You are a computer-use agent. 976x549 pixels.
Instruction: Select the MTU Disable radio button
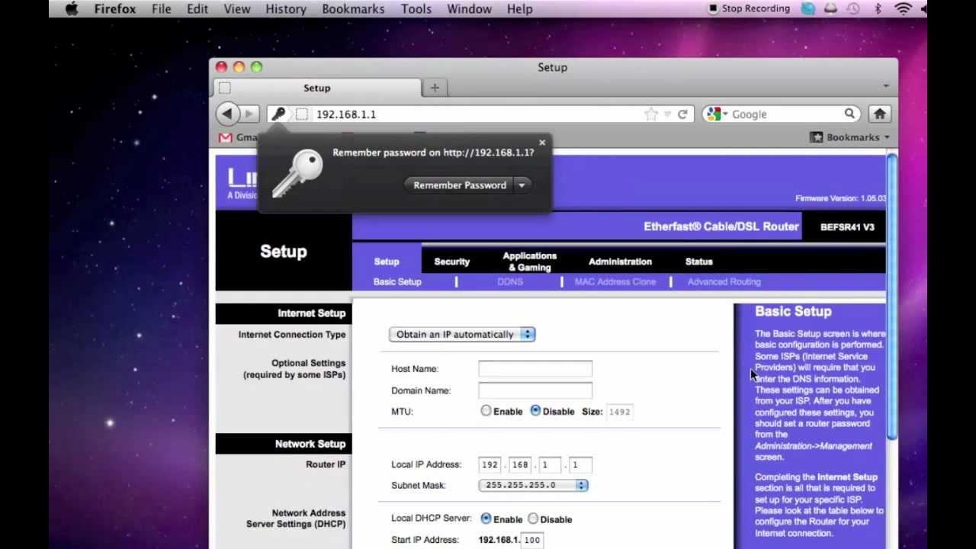click(x=535, y=411)
